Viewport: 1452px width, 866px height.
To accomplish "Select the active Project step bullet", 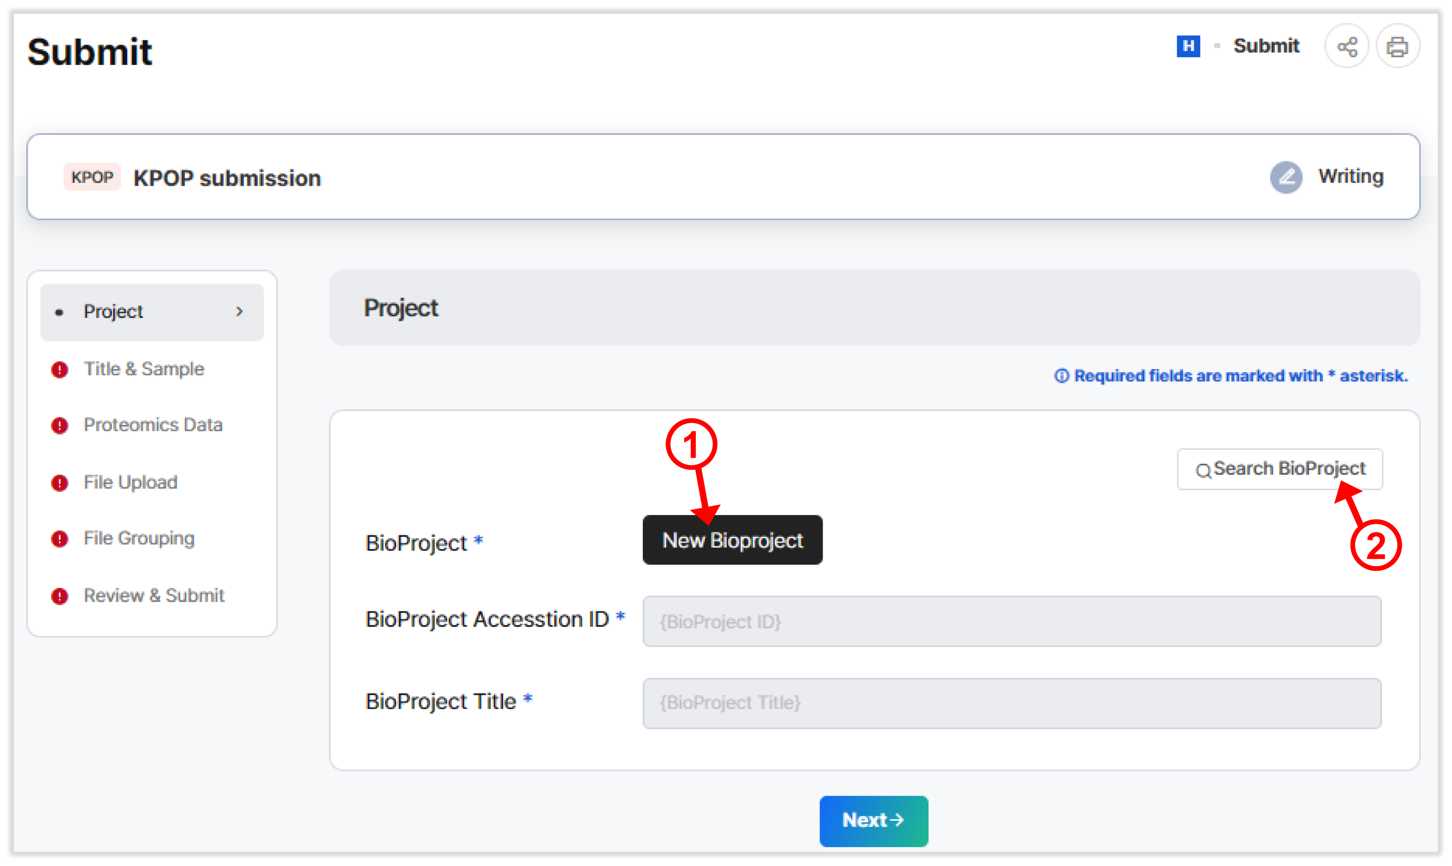I will point(60,312).
